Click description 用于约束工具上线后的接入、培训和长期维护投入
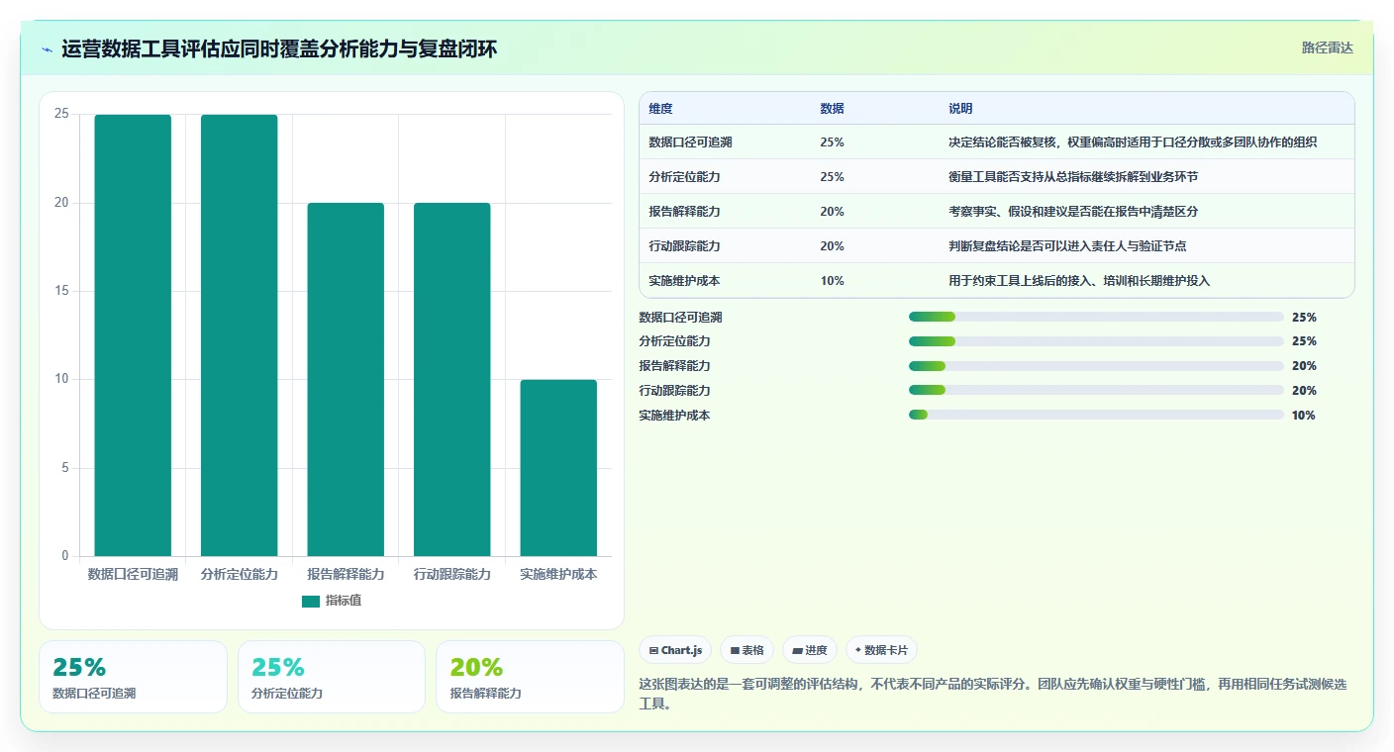The height and width of the screenshot is (752, 1394). pyautogui.click(x=1079, y=281)
